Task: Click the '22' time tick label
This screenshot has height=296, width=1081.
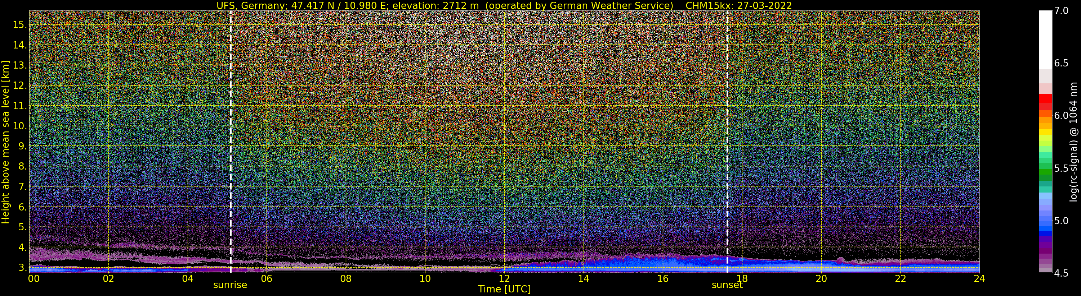Action: point(900,278)
